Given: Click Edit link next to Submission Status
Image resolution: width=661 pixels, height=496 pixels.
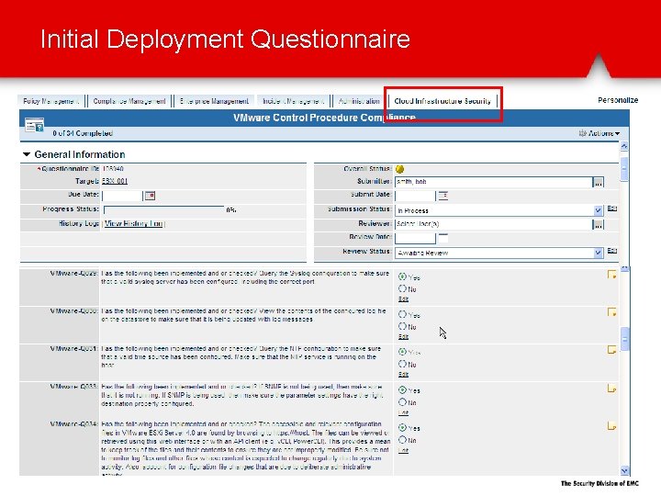Looking at the screenshot, I should 612,209.
